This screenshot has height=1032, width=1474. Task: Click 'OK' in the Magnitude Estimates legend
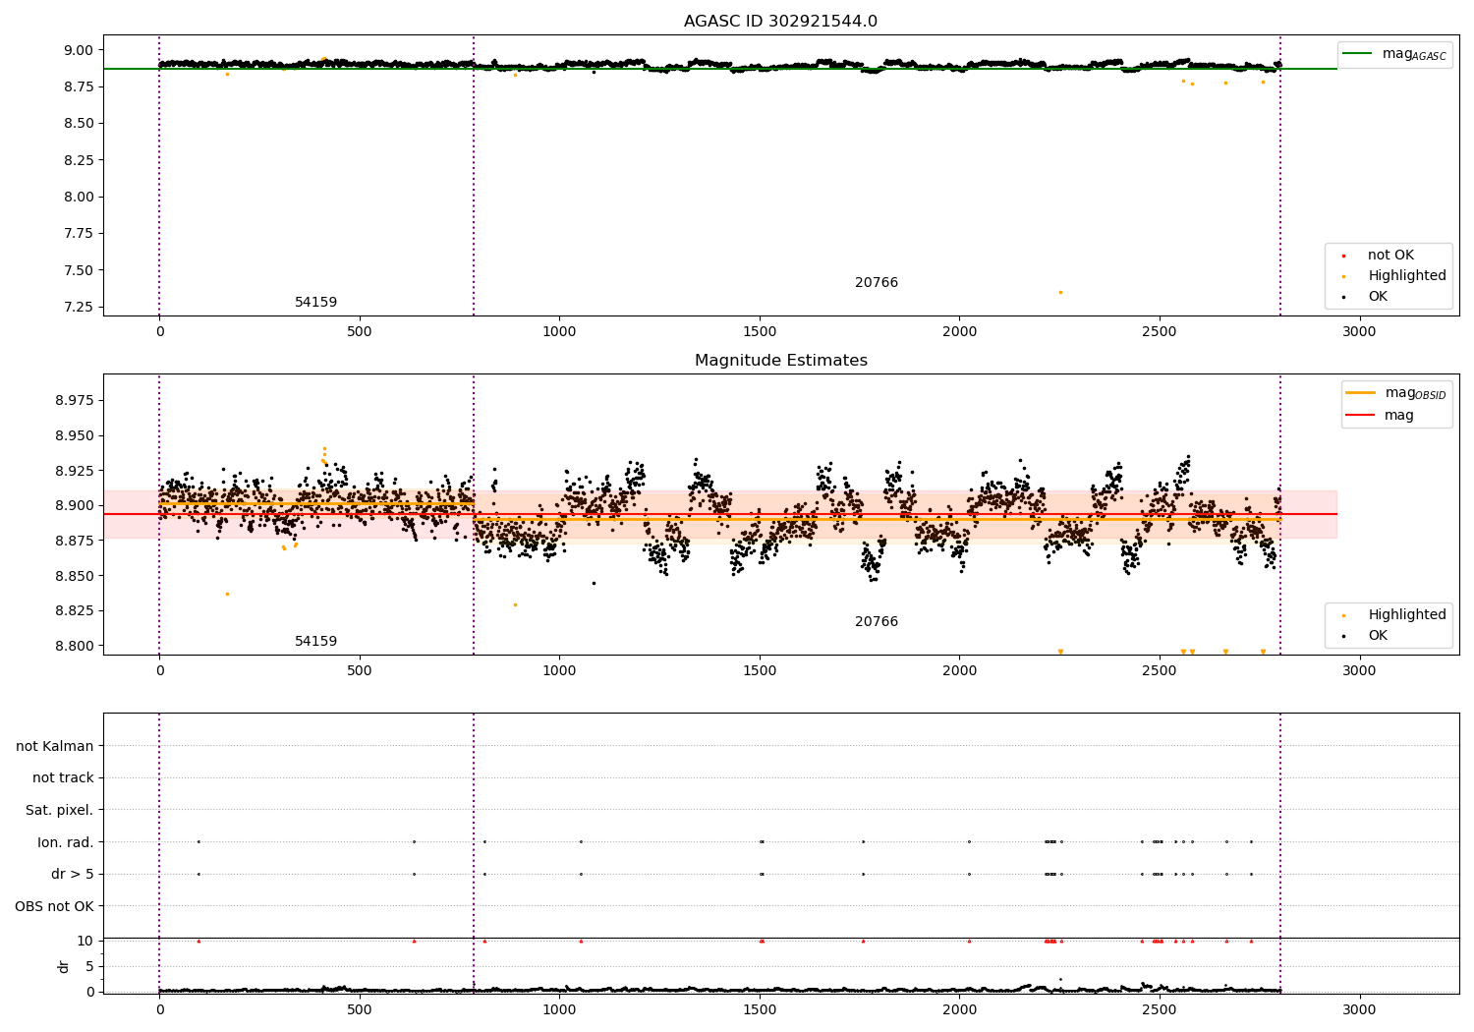click(1378, 635)
